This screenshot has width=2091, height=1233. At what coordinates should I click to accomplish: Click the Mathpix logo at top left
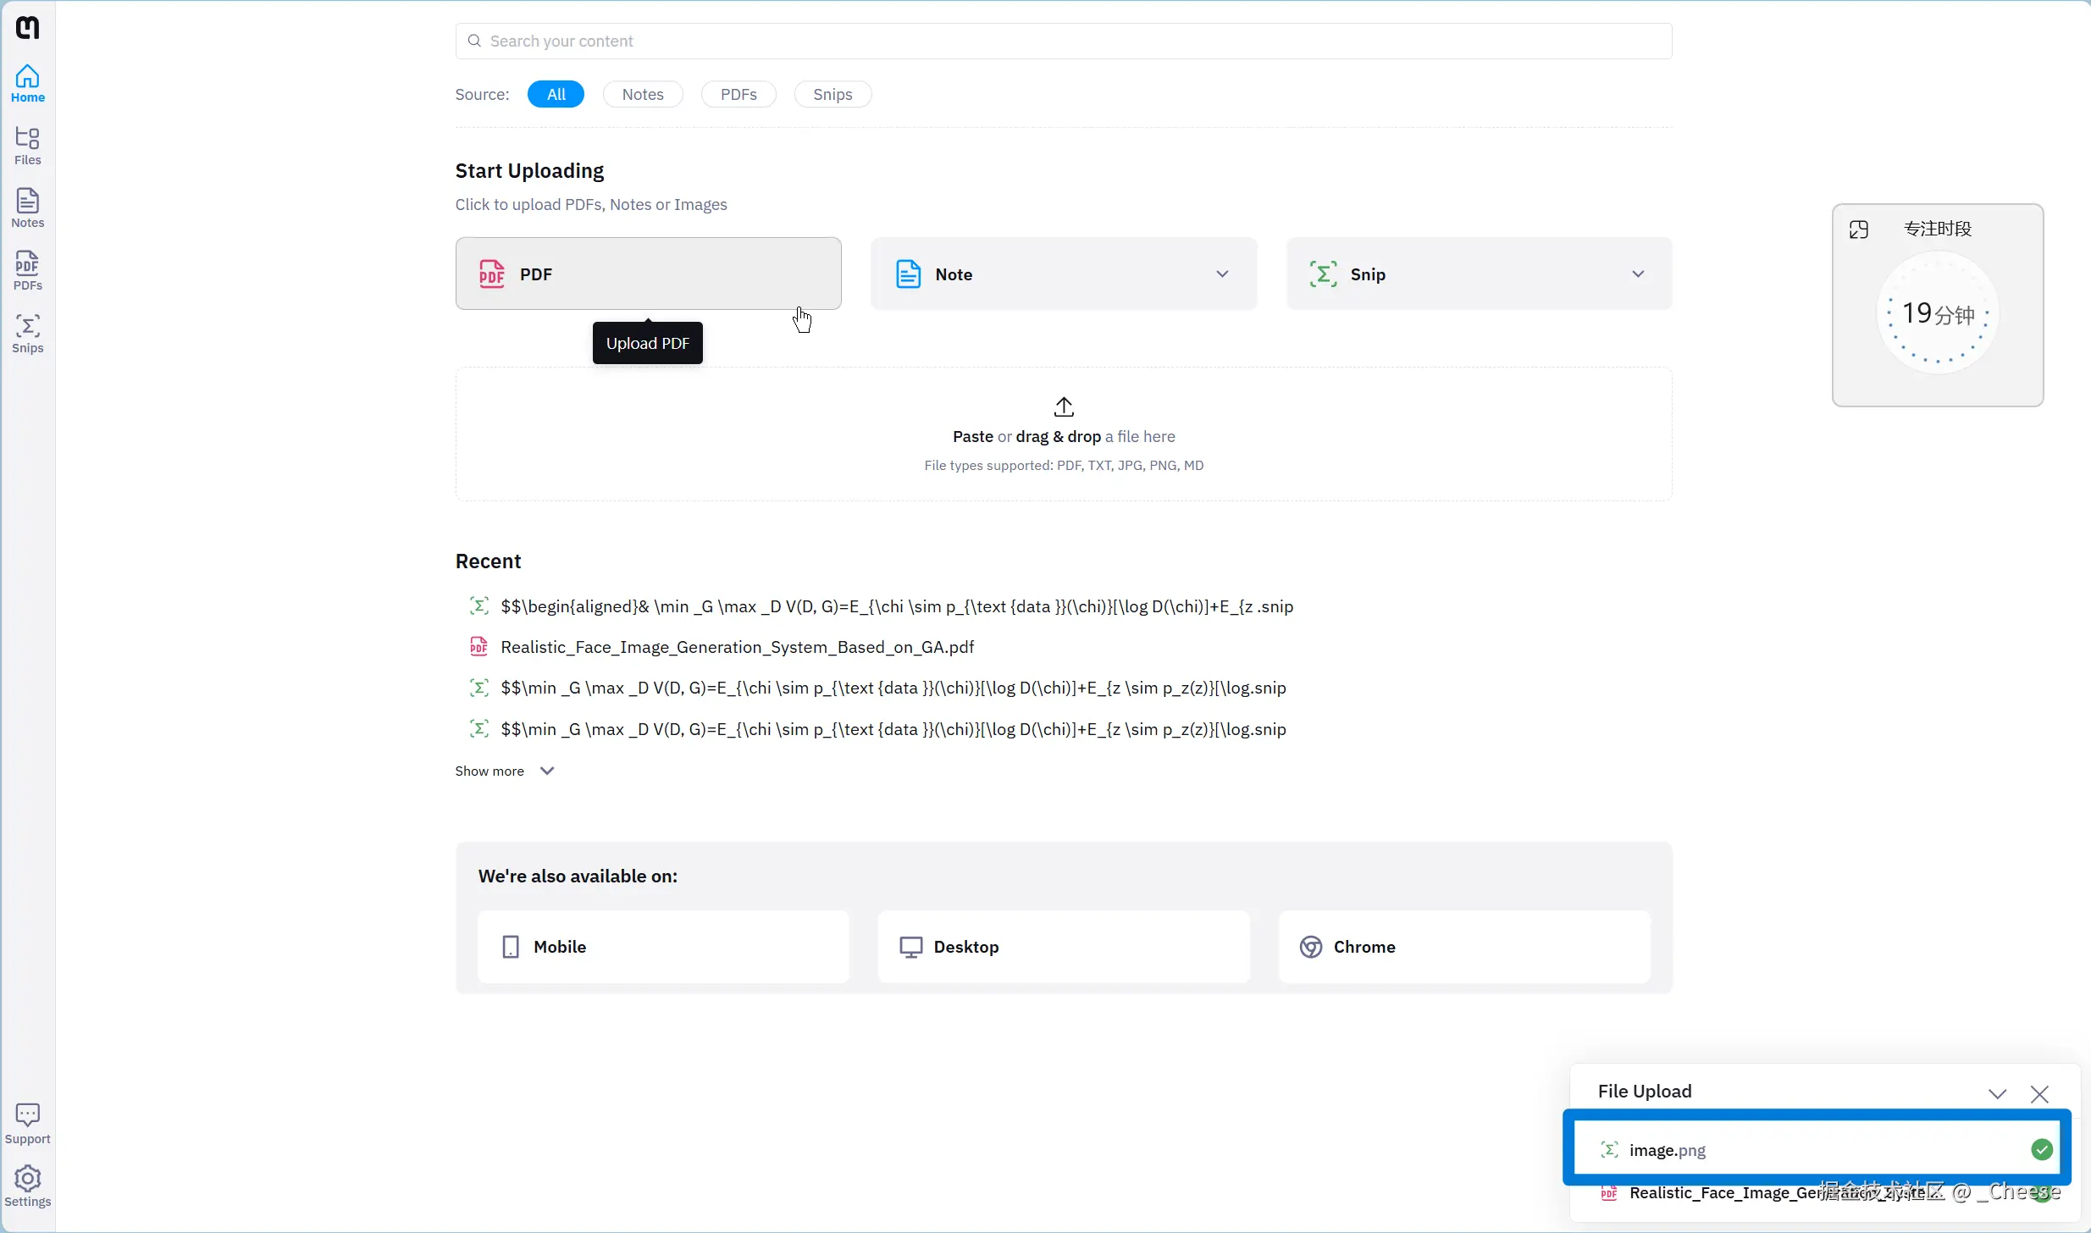coord(27,27)
